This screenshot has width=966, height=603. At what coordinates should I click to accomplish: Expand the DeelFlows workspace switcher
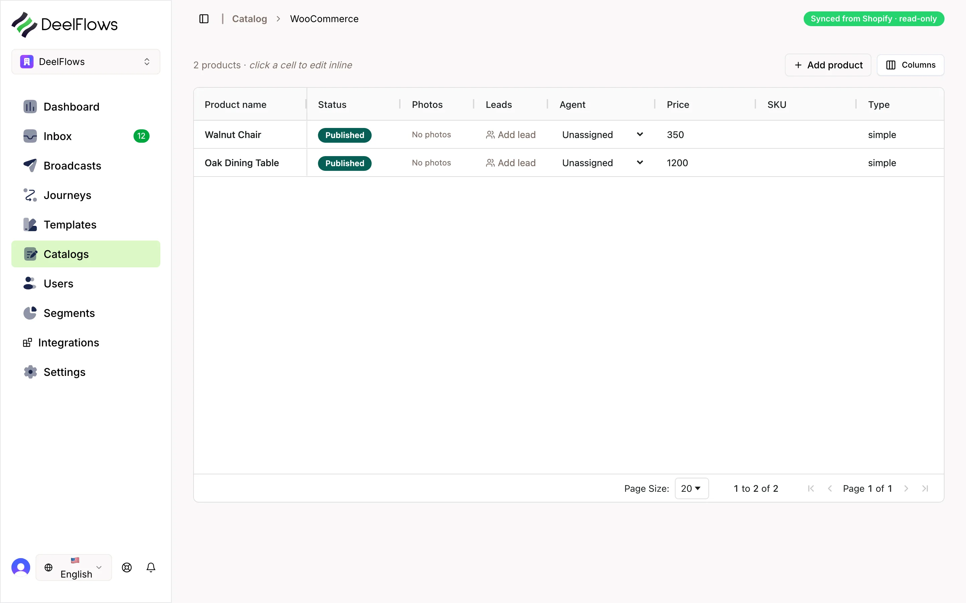pos(86,62)
